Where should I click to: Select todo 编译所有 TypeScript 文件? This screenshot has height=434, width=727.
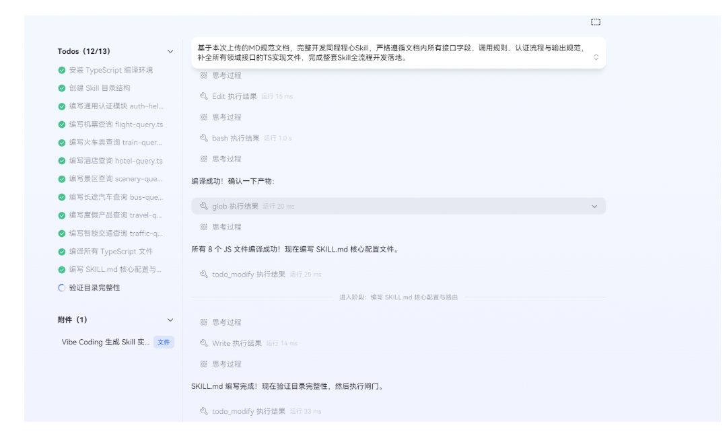pos(111,251)
